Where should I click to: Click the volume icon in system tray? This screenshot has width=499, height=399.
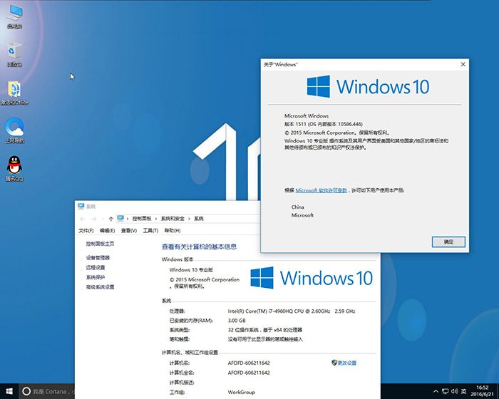coord(456,391)
